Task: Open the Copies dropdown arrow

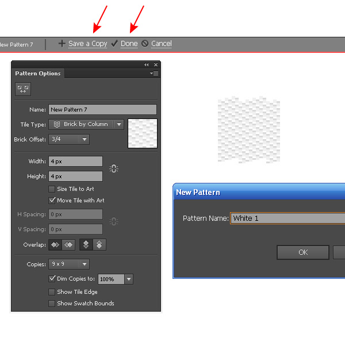Action: 85,264
